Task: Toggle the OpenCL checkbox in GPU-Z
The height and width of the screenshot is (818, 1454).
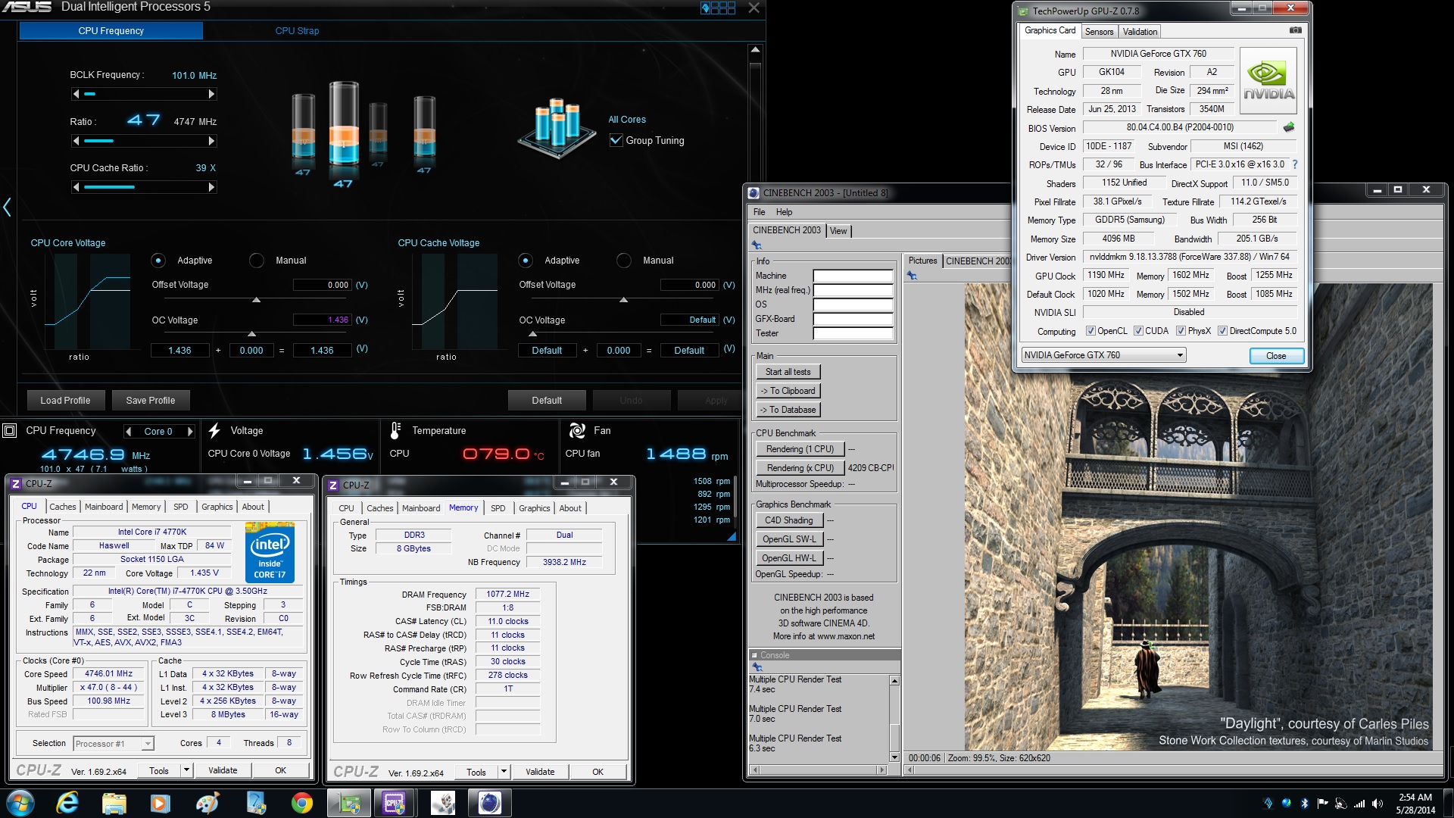Action: pyautogui.click(x=1090, y=331)
